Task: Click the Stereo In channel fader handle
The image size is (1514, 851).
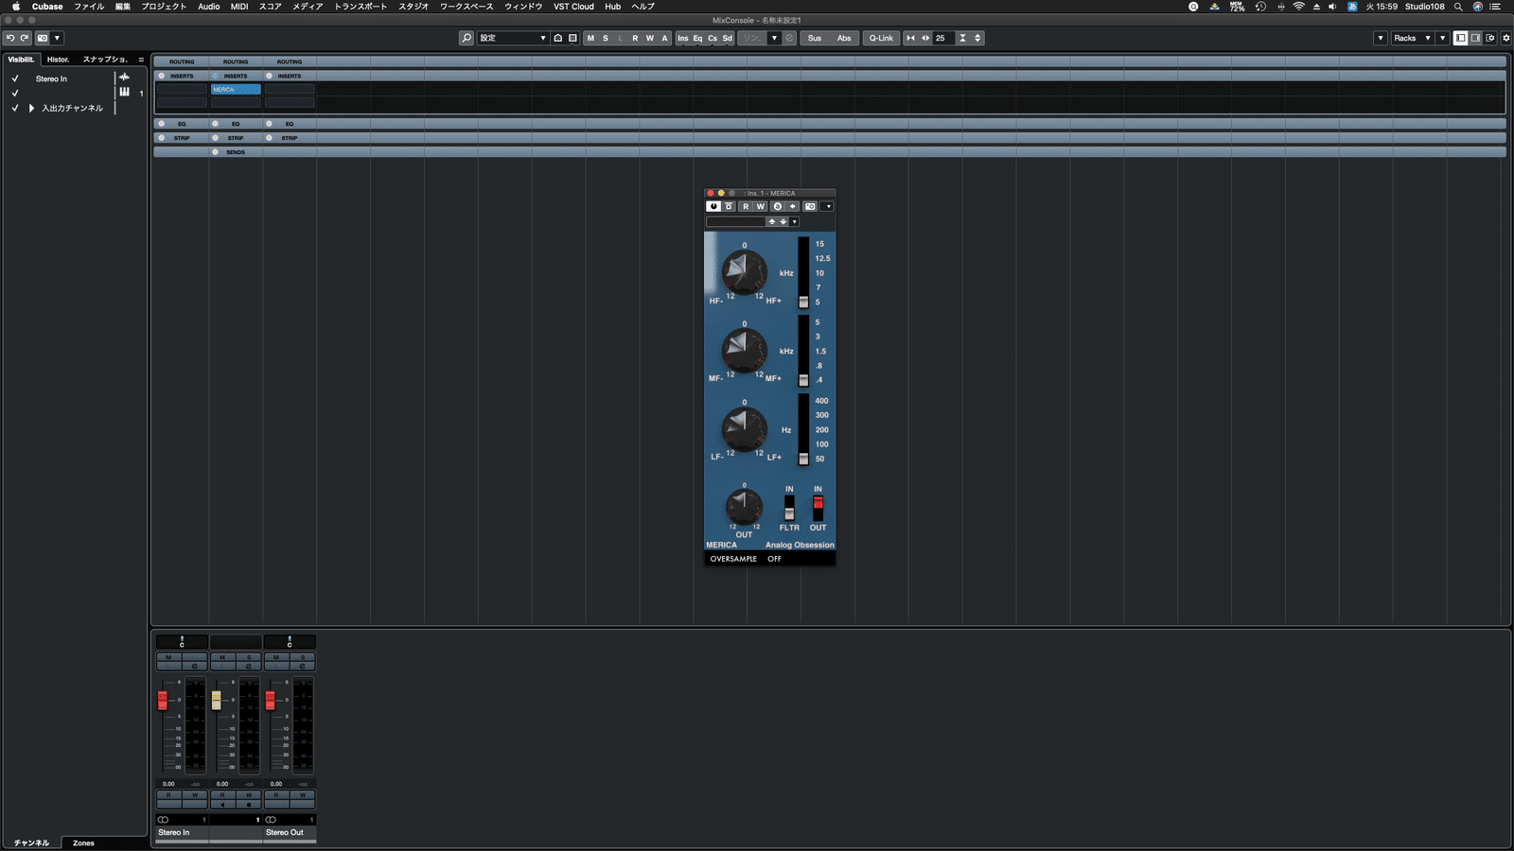Action: (x=163, y=700)
